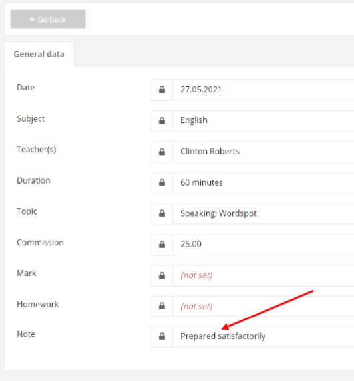
Task: Click the lock icon beside Subject field
Action: pyautogui.click(x=162, y=120)
